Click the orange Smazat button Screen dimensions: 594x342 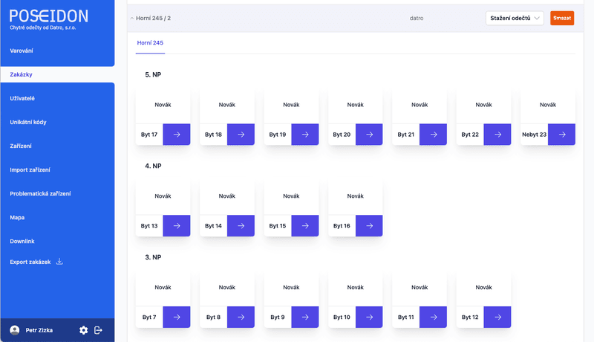click(561, 18)
